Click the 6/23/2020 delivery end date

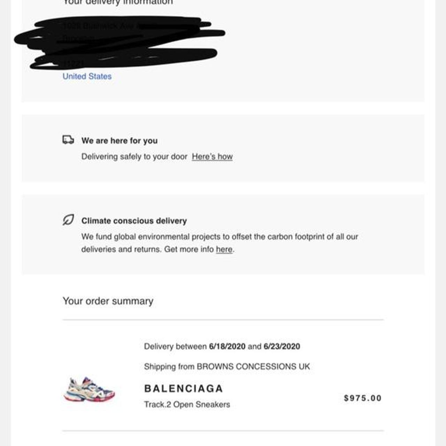pos(282,346)
